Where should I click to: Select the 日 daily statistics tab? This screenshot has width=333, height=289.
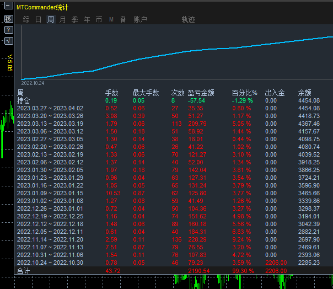click(x=38, y=19)
